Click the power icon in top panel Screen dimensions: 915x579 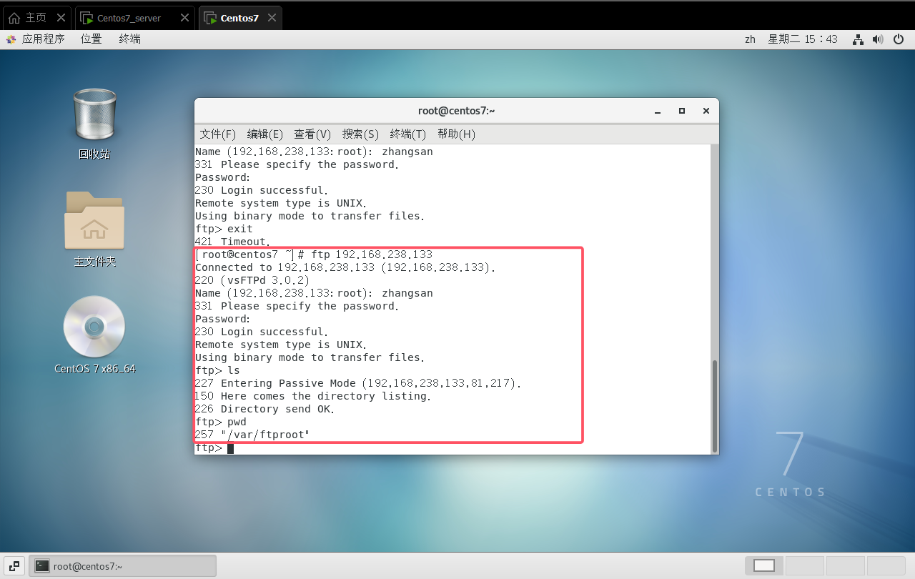[899, 39]
